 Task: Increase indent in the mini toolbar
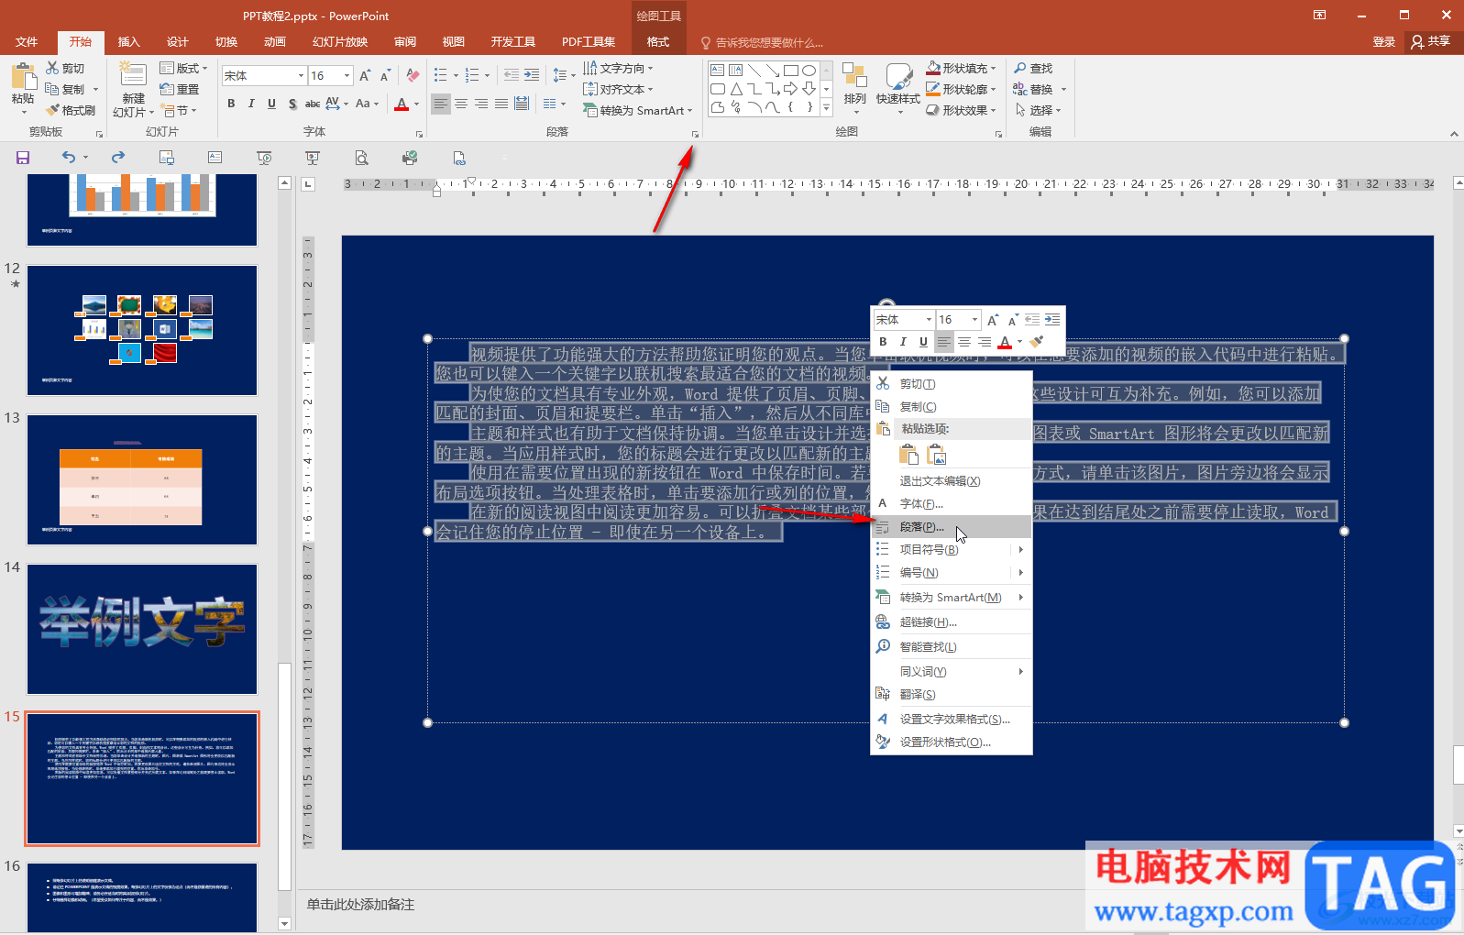click(x=1052, y=320)
